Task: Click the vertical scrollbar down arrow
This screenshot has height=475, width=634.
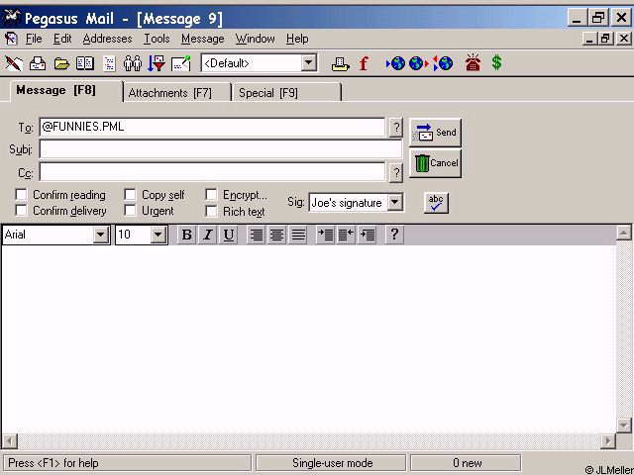Action: tap(623, 425)
